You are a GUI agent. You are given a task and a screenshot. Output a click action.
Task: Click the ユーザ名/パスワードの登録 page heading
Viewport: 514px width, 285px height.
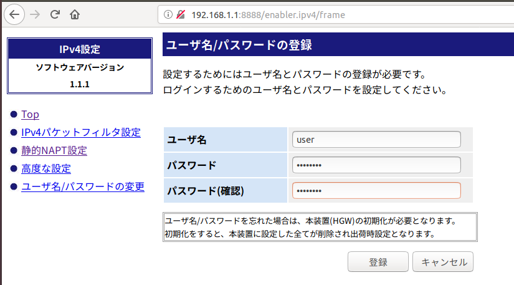click(x=239, y=45)
